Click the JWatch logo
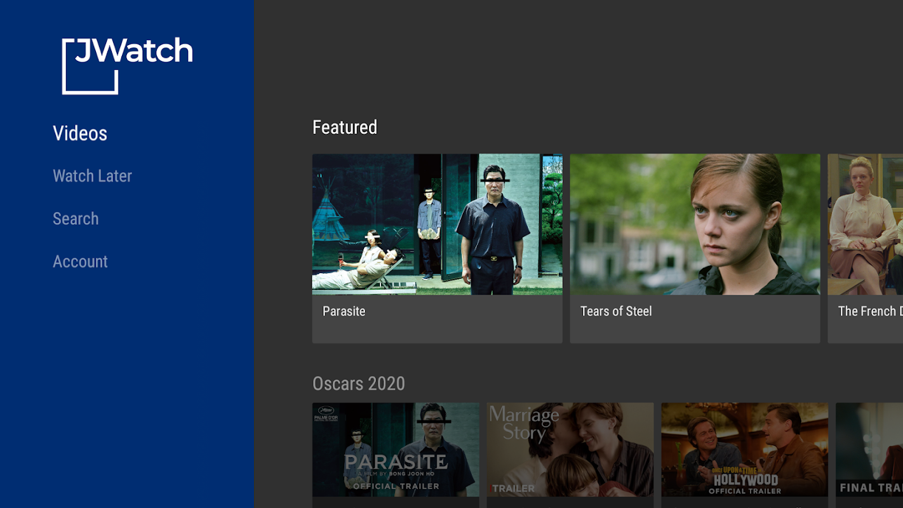This screenshot has height=508, width=903. (127, 66)
